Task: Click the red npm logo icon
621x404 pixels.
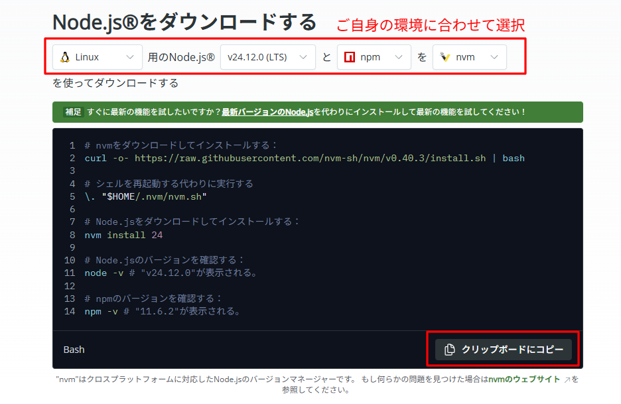Action: click(x=349, y=57)
